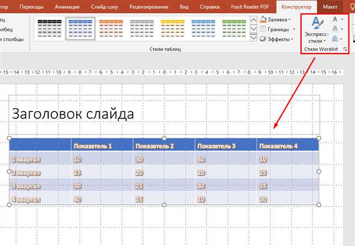Open the Стили WordArt dialog launcher
Image resolution: width=355 pixels, height=246 pixels.
pyautogui.click(x=345, y=49)
